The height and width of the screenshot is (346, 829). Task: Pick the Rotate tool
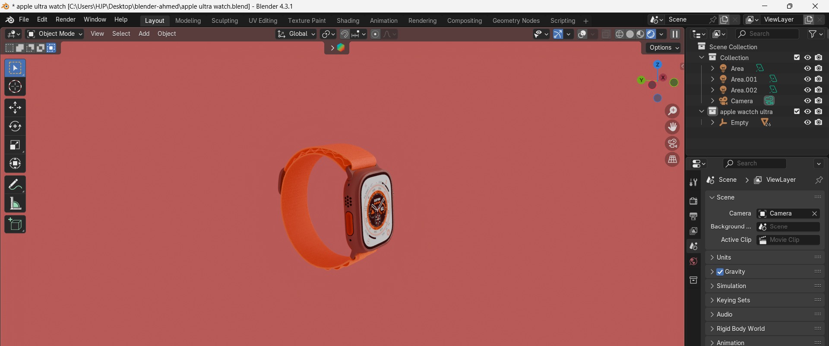[x=15, y=126]
